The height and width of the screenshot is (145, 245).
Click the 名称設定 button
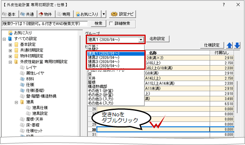[157, 39]
